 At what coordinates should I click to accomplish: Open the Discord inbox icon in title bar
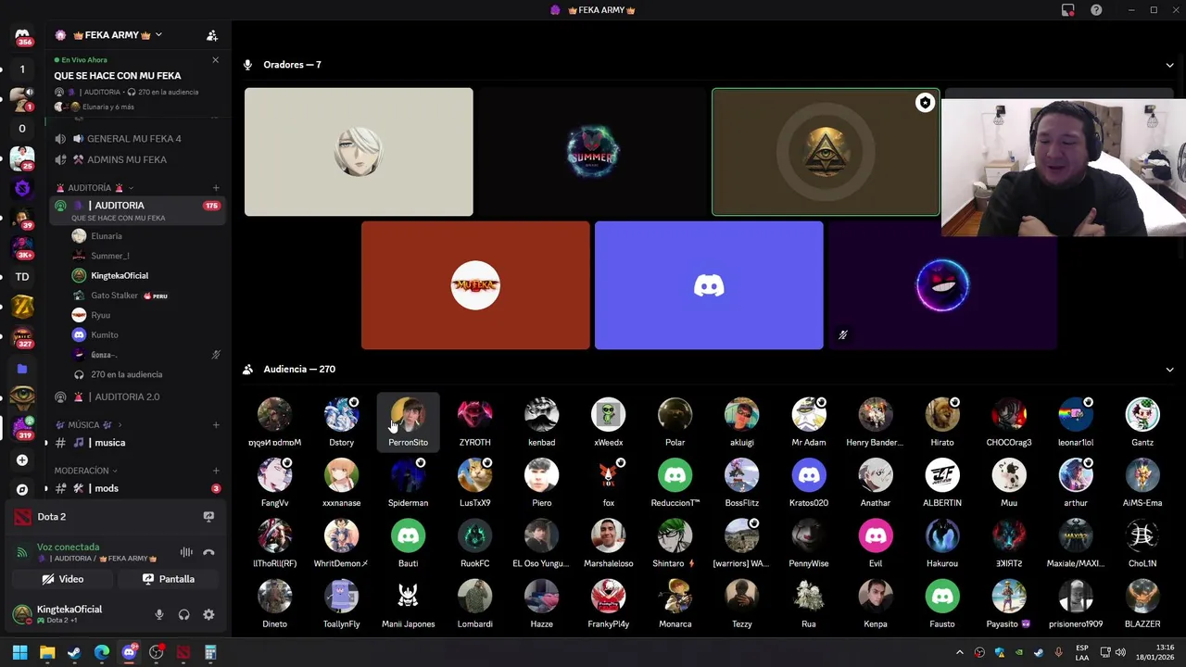point(1068,10)
